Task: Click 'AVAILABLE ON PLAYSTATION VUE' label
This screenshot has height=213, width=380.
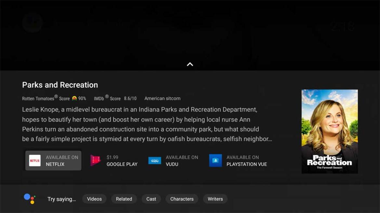Action: tap(247, 161)
